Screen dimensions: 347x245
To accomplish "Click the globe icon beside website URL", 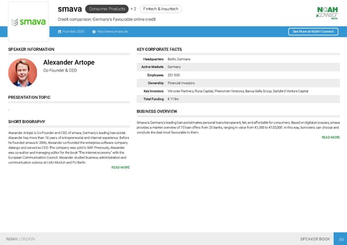I will pos(94,31).
